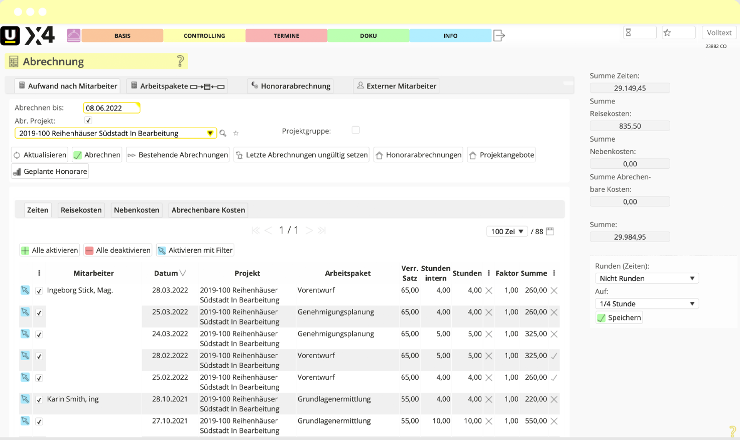
Task: Switch to the CONTROLLING tab
Action: tap(204, 36)
